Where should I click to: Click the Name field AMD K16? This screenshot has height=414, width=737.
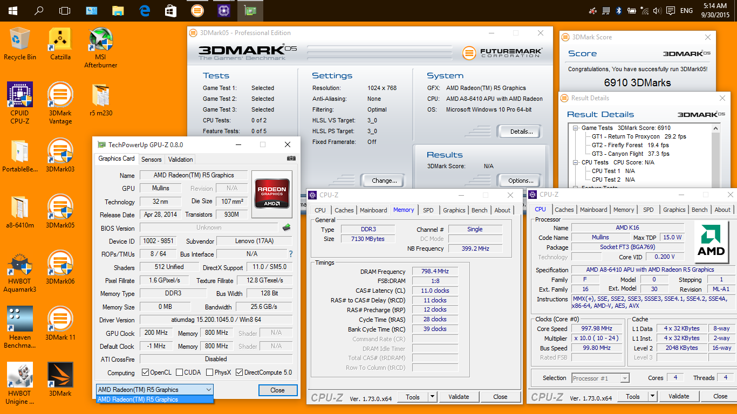pos(627,228)
